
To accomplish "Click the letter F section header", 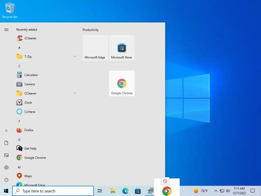I will pos(19,121).
